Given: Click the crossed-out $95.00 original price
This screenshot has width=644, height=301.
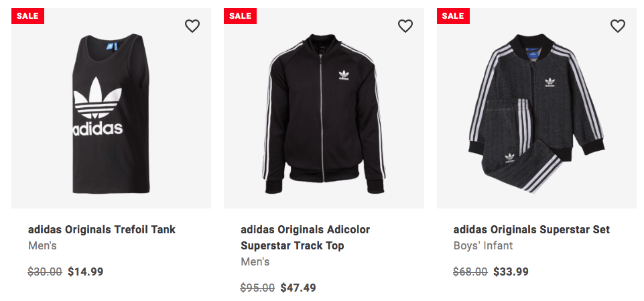Looking at the screenshot, I should click(x=257, y=288).
